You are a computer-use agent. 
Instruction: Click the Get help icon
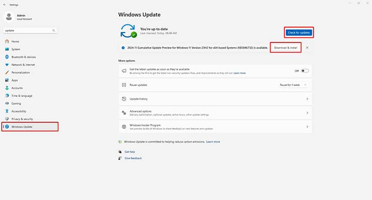pos(120,152)
